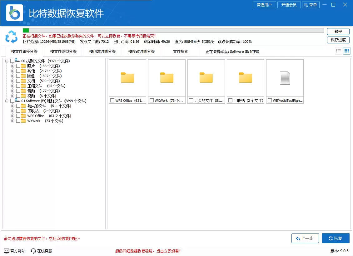Click the 暂停 pause button
This screenshot has height=256, width=353.
(338, 32)
